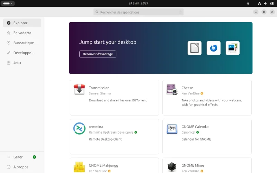Image resolution: width=277 pixels, height=173 pixels.
Task: Open the Transmission app icon
Action: (x=79, y=90)
